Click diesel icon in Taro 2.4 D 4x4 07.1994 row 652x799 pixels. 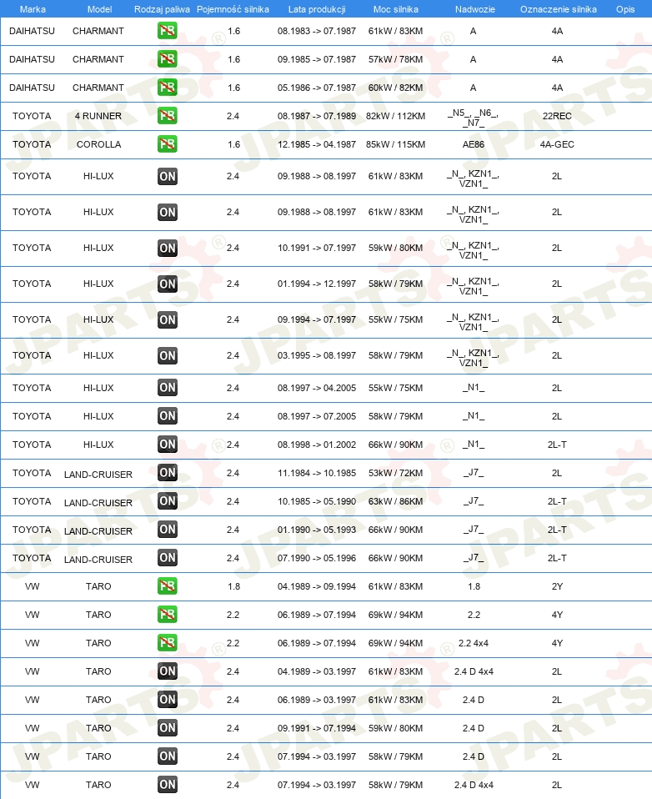(x=167, y=785)
